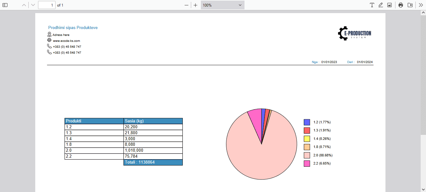
Task: Open the more tools chevron menu
Action: 421,5
